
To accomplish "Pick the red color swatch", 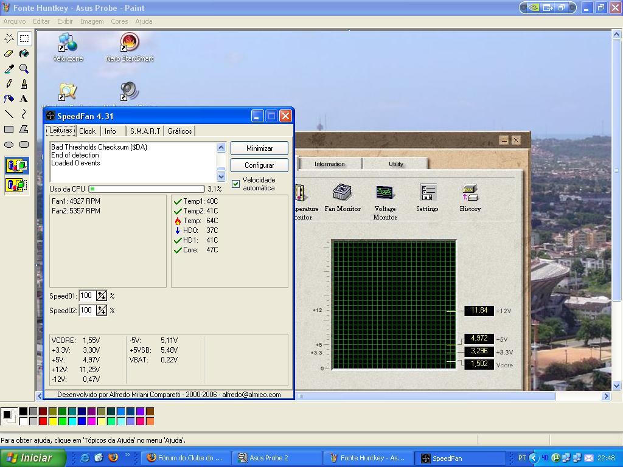I will pos(43,421).
